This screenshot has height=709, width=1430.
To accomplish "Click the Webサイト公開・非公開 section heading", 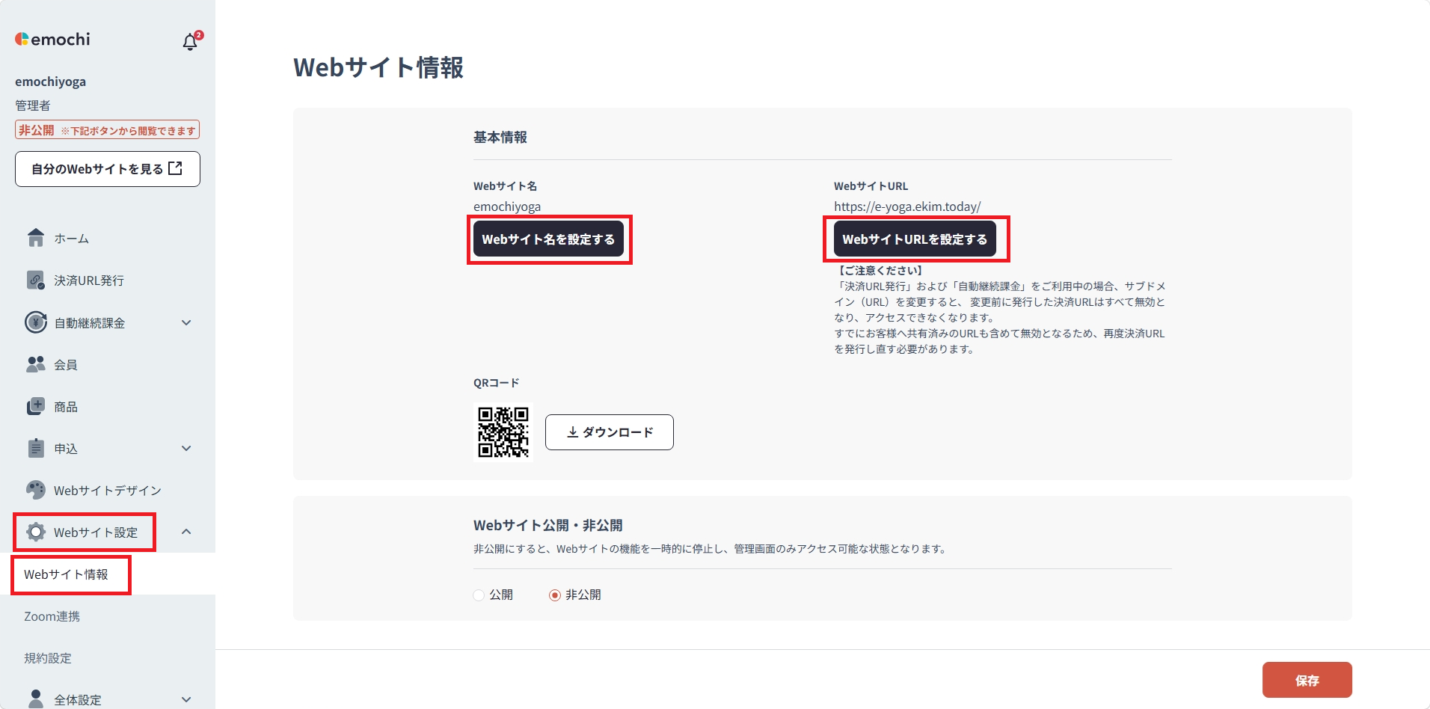I will (x=548, y=525).
